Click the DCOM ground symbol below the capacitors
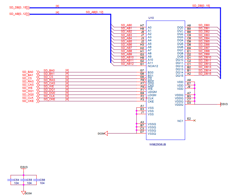Screen dimensions: 233x196 coord(24,192)
